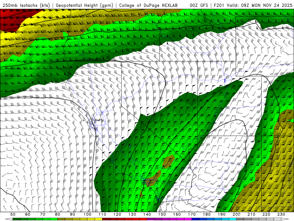The image size is (294, 221).
Task: Click the 'Valid: 09Z MON NOV 24 2025' text
Action: tap(260, 5)
